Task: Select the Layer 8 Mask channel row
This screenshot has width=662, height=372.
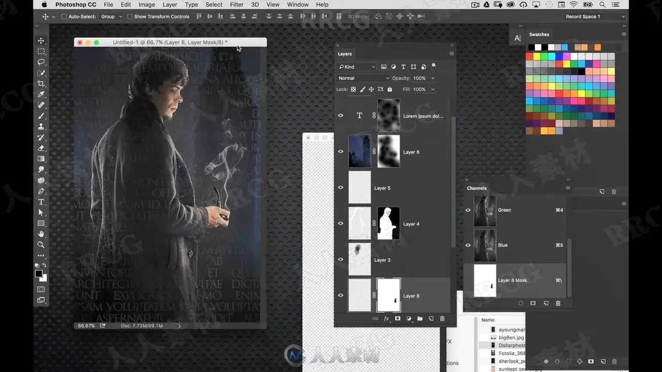Action: pyautogui.click(x=515, y=281)
